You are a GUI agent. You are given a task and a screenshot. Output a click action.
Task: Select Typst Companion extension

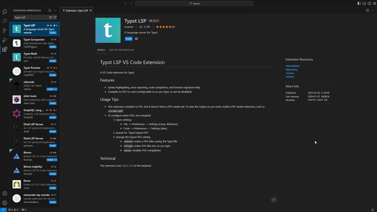point(34,43)
